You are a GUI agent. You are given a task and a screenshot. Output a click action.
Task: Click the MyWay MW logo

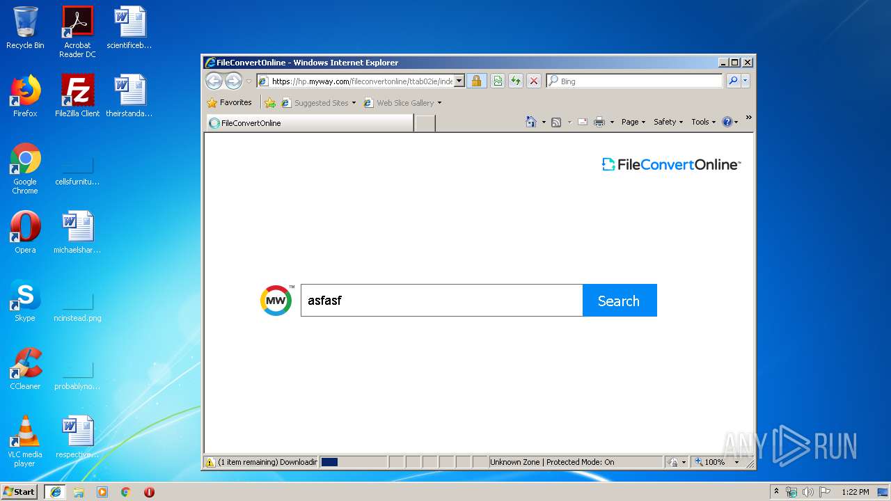point(276,301)
